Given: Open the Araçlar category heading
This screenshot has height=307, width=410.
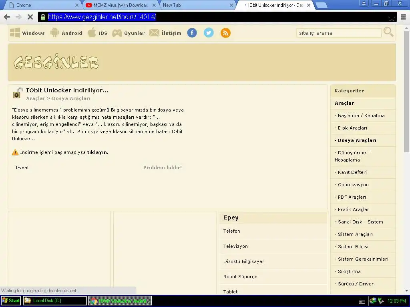Looking at the screenshot, I should [x=344, y=103].
